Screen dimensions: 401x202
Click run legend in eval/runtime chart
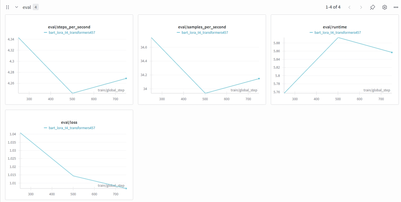(x=337, y=33)
